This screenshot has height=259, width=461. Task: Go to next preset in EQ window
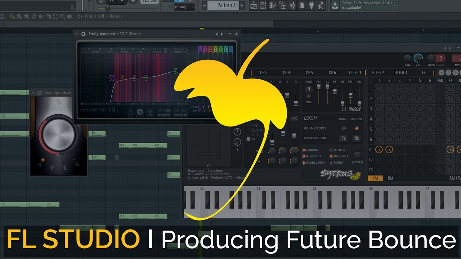pos(222,34)
